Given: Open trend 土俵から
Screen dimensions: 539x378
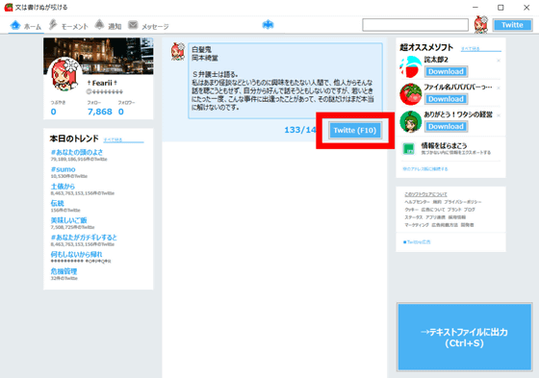Looking at the screenshot, I should [63, 187].
